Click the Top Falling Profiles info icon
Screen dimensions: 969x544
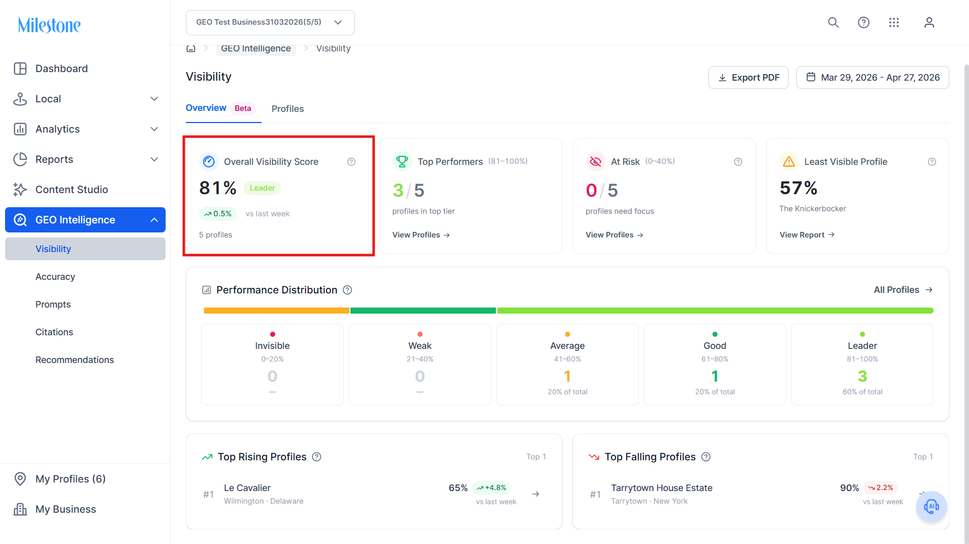706,457
